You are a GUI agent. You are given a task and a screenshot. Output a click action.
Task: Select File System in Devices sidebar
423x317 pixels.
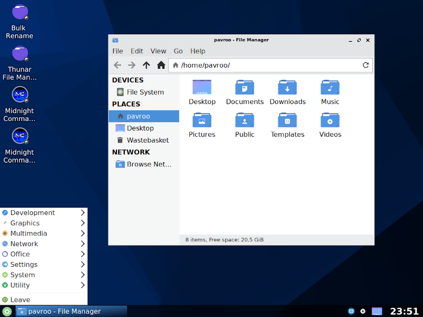click(x=144, y=92)
